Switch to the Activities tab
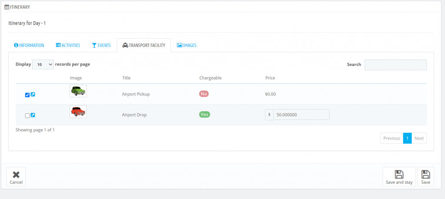This screenshot has width=445, height=199. pos(68,45)
